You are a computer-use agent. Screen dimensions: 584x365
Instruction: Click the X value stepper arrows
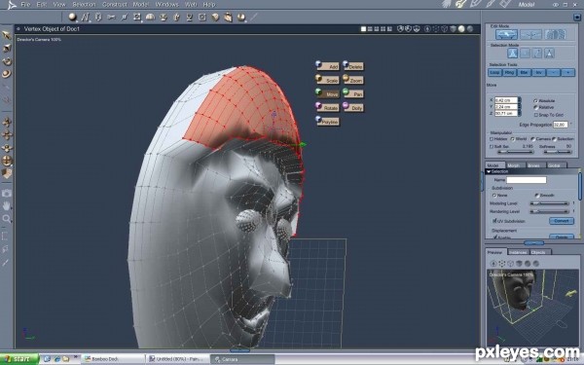click(520, 100)
